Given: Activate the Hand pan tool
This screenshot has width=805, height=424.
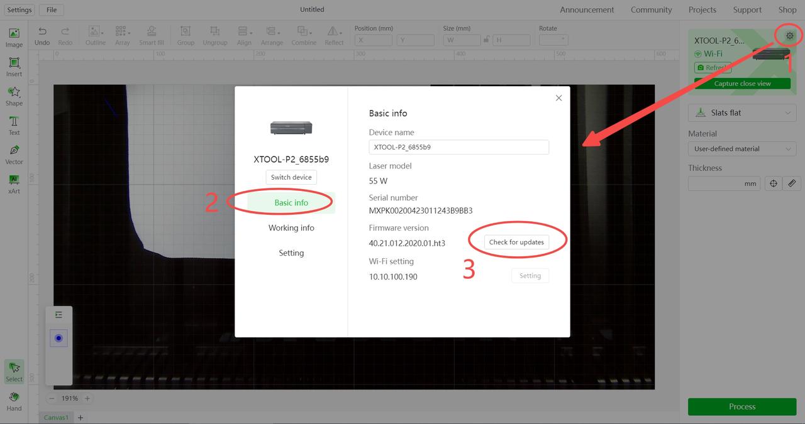Looking at the screenshot, I should pos(14,401).
